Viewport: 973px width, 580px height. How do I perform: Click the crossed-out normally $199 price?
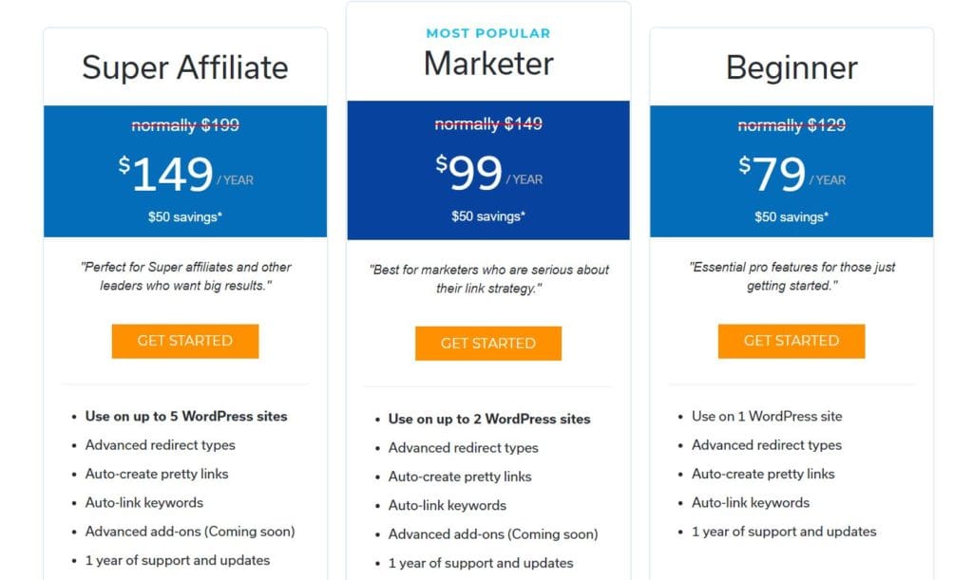pyautogui.click(x=184, y=124)
